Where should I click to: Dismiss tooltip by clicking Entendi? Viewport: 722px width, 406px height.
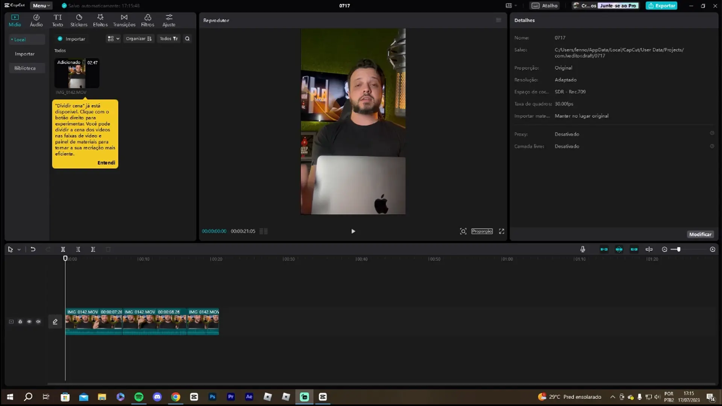tap(106, 163)
